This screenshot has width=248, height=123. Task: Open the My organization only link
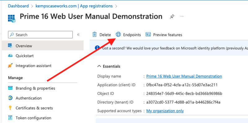[165, 111]
